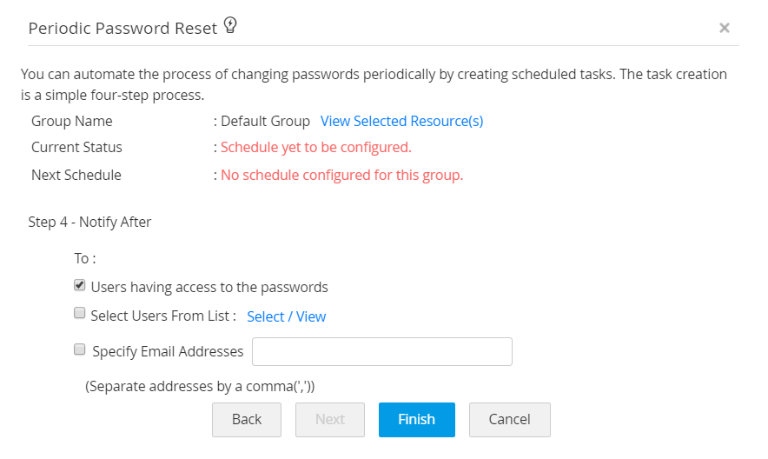
Task: Click the greyed-out Next button
Action: pyautogui.click(x=330, y=419)
